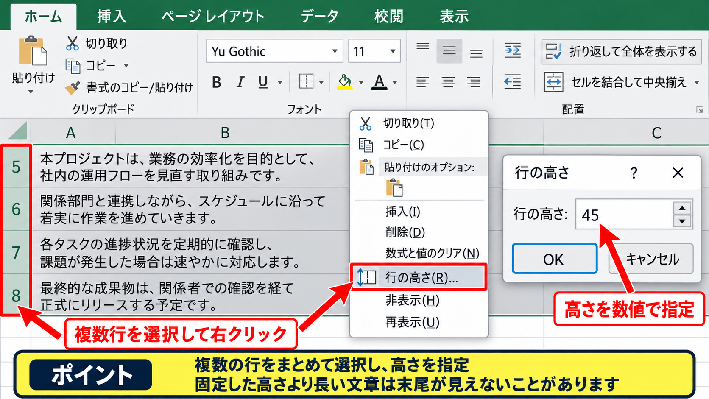Choose 非表示(H) in the context menu
The width and height of the screenshot is (709, 399).
[x=419, y=300]
